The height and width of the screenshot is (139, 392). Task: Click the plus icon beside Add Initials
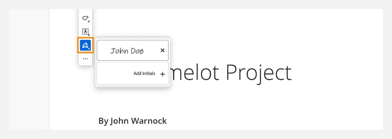[x=162, y=74]
